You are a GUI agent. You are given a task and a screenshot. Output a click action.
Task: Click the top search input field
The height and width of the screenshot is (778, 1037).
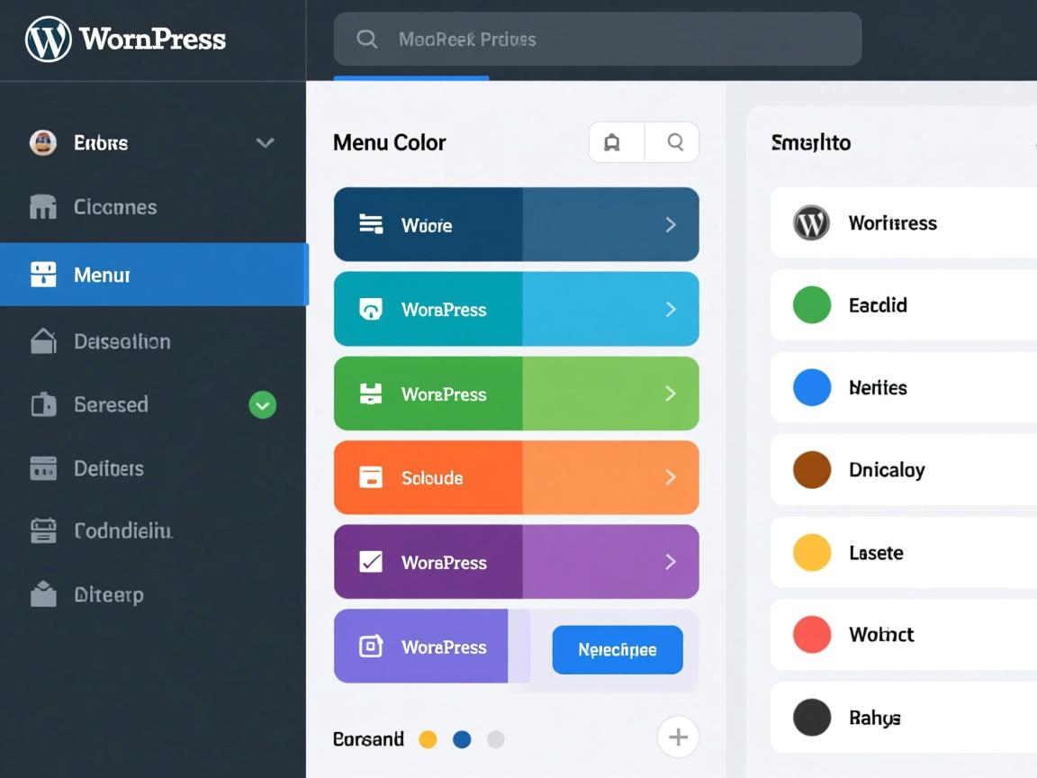[597, 39]
